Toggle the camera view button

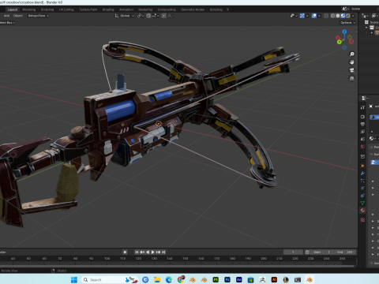click(352, 70)
